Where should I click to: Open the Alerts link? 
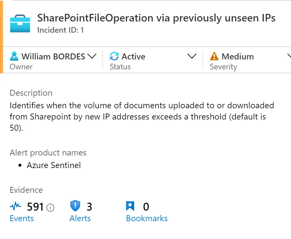[80, 219]
